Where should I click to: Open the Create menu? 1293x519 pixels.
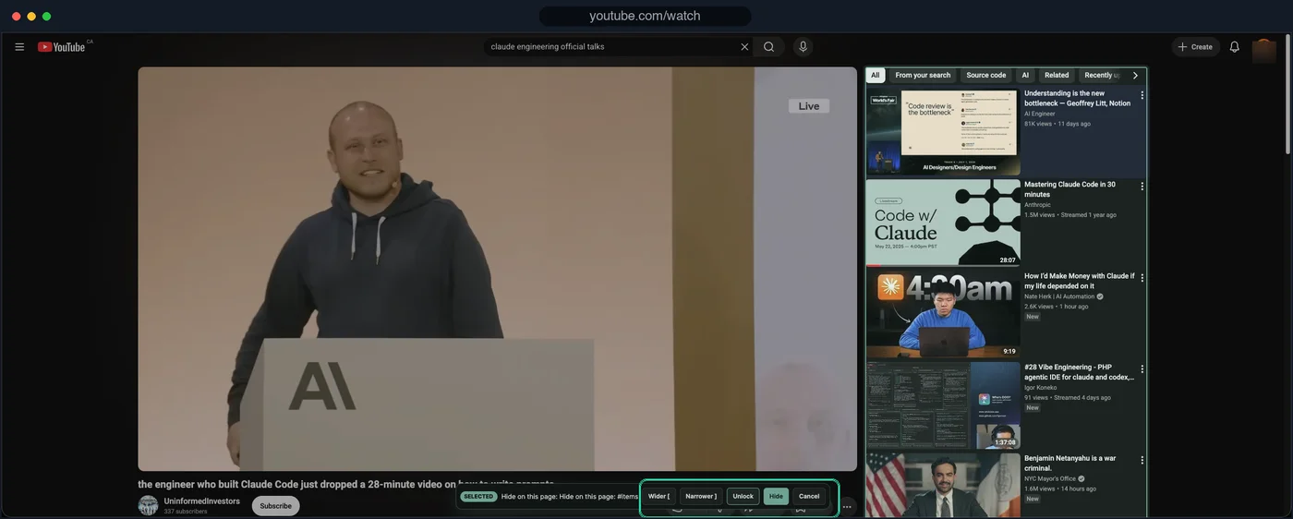tap(1195, 47)
